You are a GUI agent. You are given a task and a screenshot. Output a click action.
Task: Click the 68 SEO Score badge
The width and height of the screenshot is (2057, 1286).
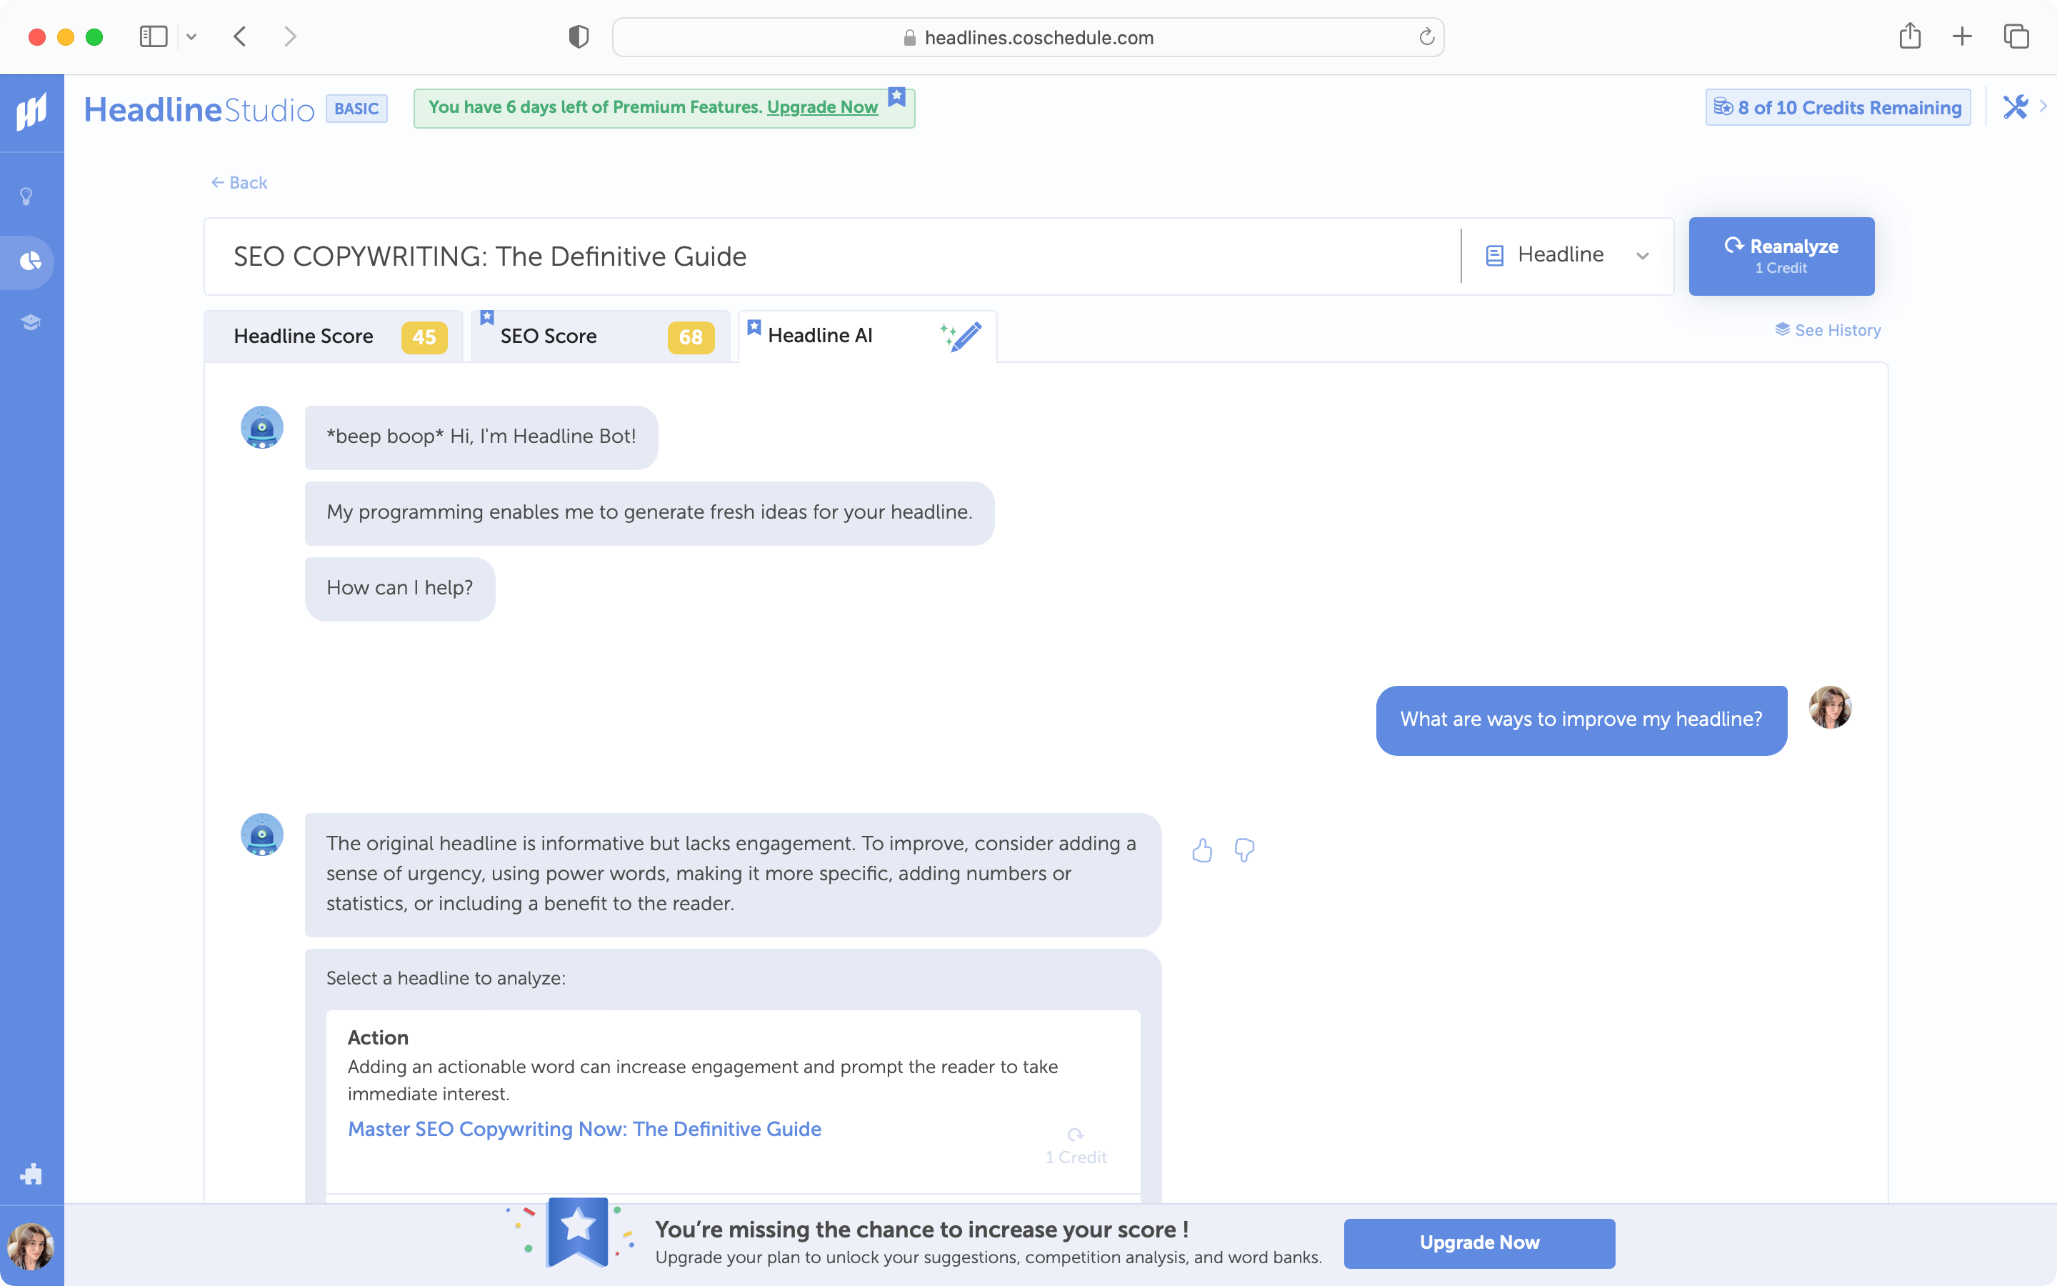click(691, 337)
